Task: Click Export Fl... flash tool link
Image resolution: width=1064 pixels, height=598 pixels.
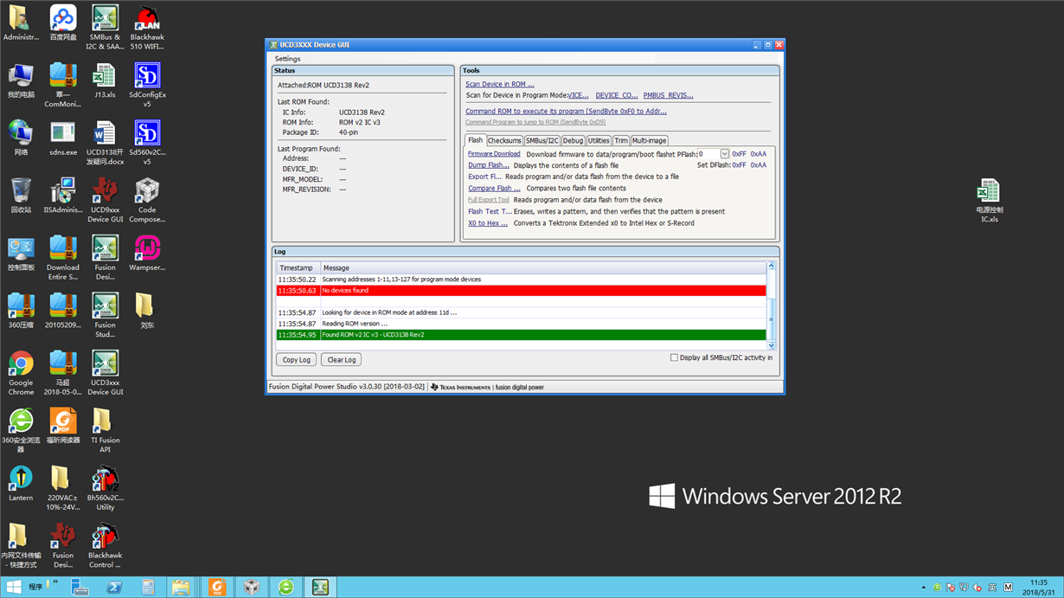Action: click(x=484, y=177)
